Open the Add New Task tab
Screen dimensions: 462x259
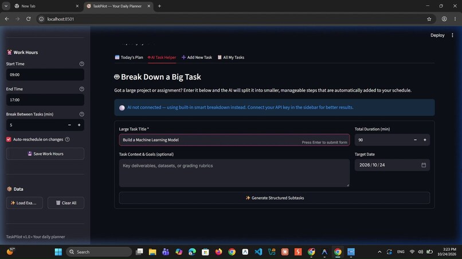tap(197, 57)
